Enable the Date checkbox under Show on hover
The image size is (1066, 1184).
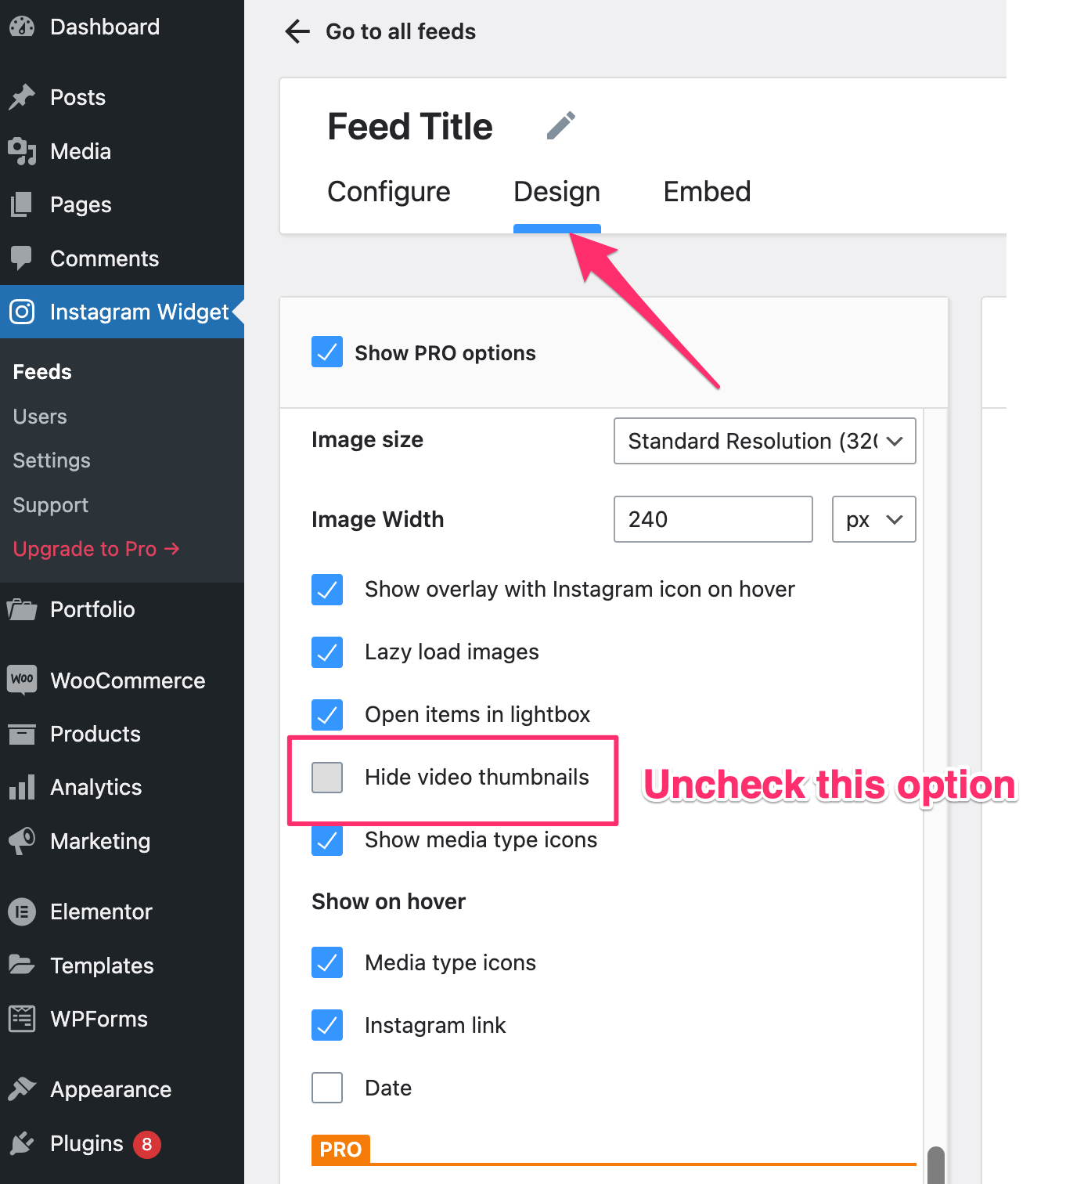[x=327, y=1088]
